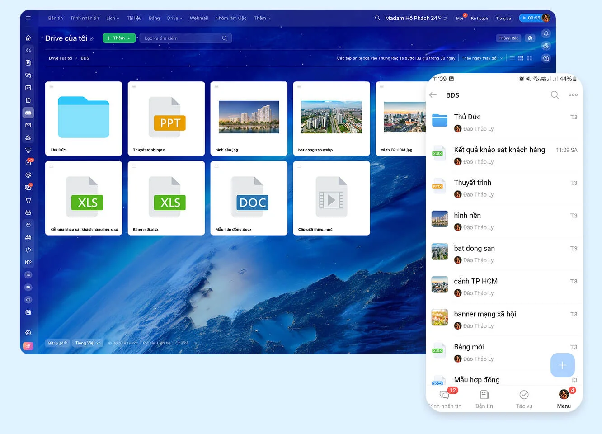
Task: Switch to large tile view layout
Action: pos(530,58)
